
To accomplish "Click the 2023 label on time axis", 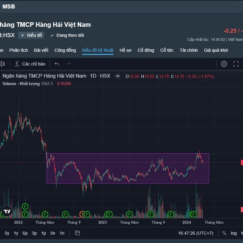I will tap(102, 222).
